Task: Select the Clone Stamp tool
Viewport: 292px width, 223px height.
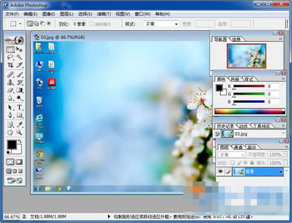Action: pyautogui.click(x=10, y=82)
